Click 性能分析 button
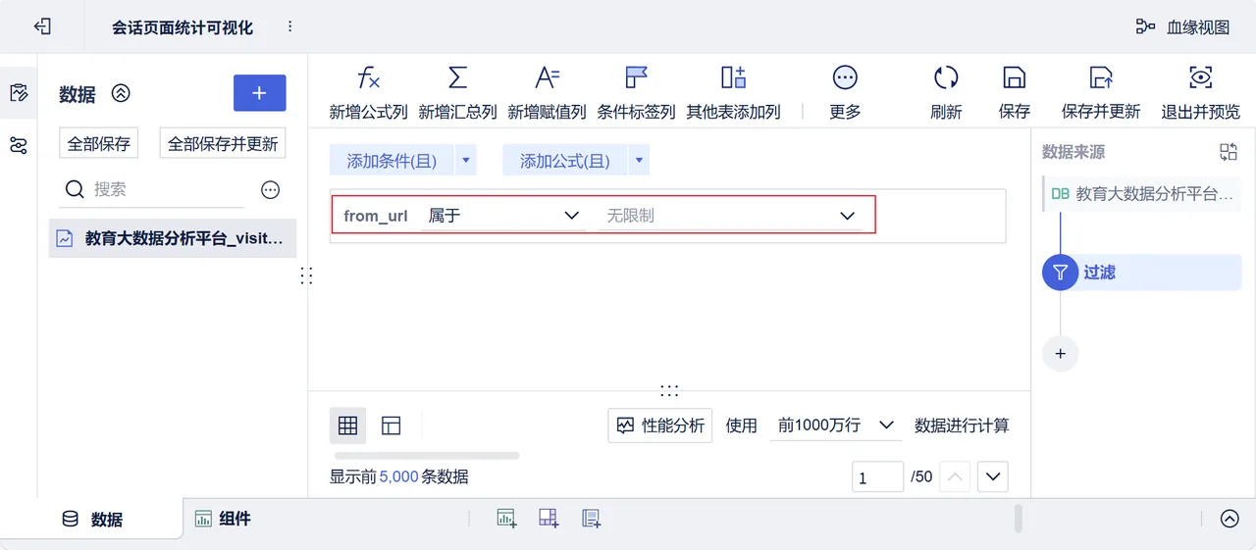 (x=660, y=425)
